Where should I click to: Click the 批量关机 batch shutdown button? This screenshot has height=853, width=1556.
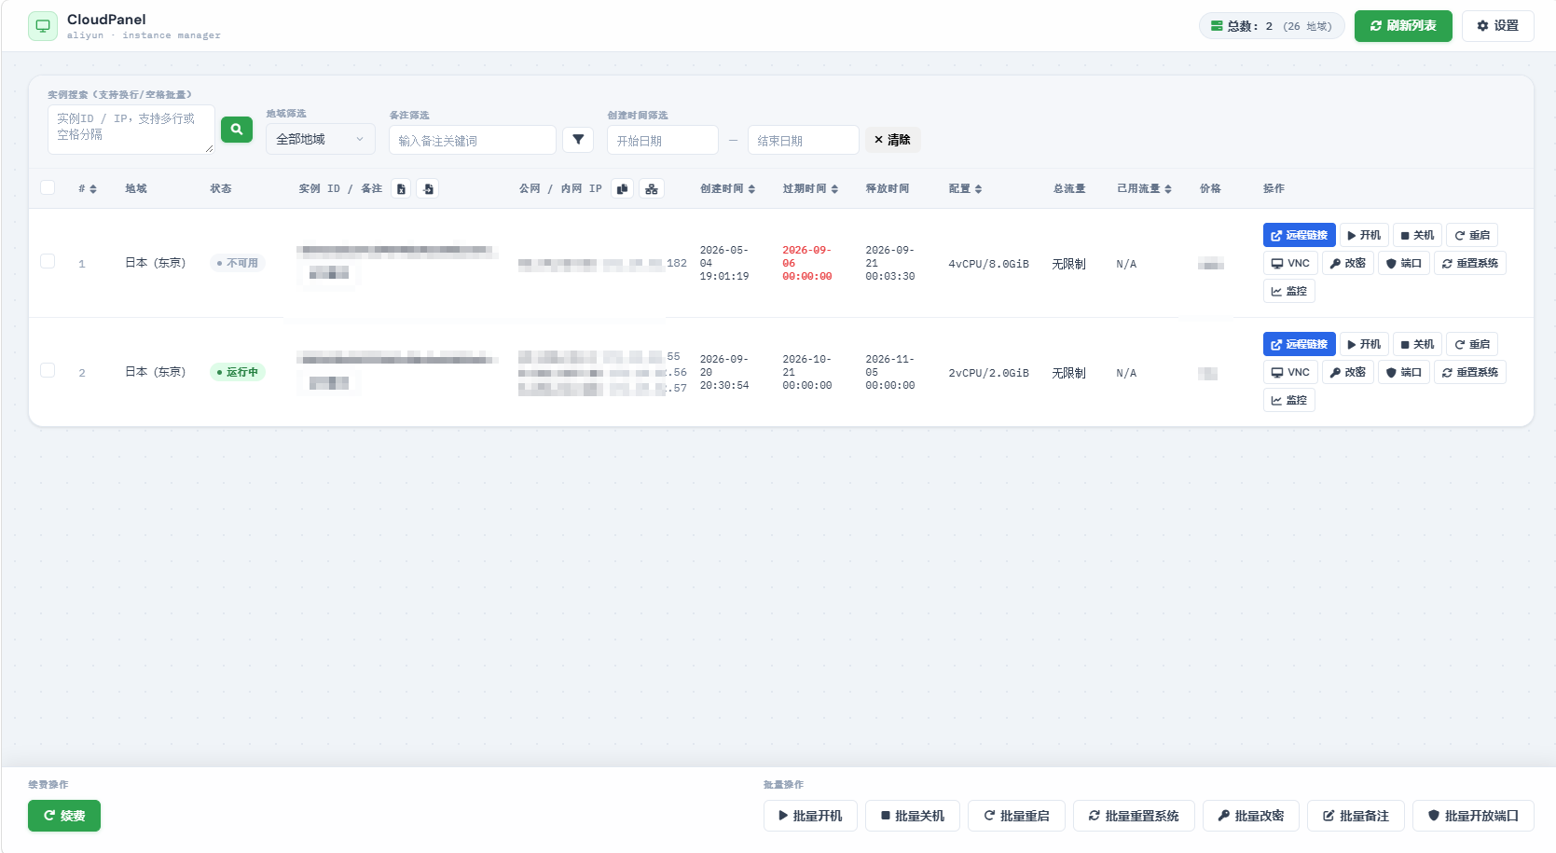(912, 816)
